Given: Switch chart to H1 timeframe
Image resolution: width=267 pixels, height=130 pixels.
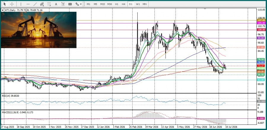Looking at the screenshot, I should click(x=117, y=4).
